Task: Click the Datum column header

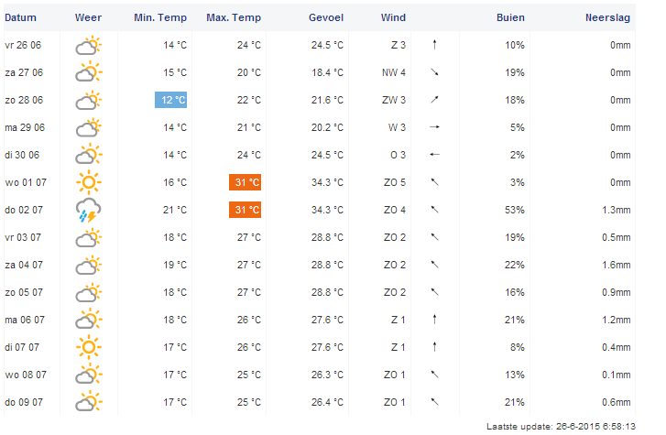Action: (x=21, y=17)
